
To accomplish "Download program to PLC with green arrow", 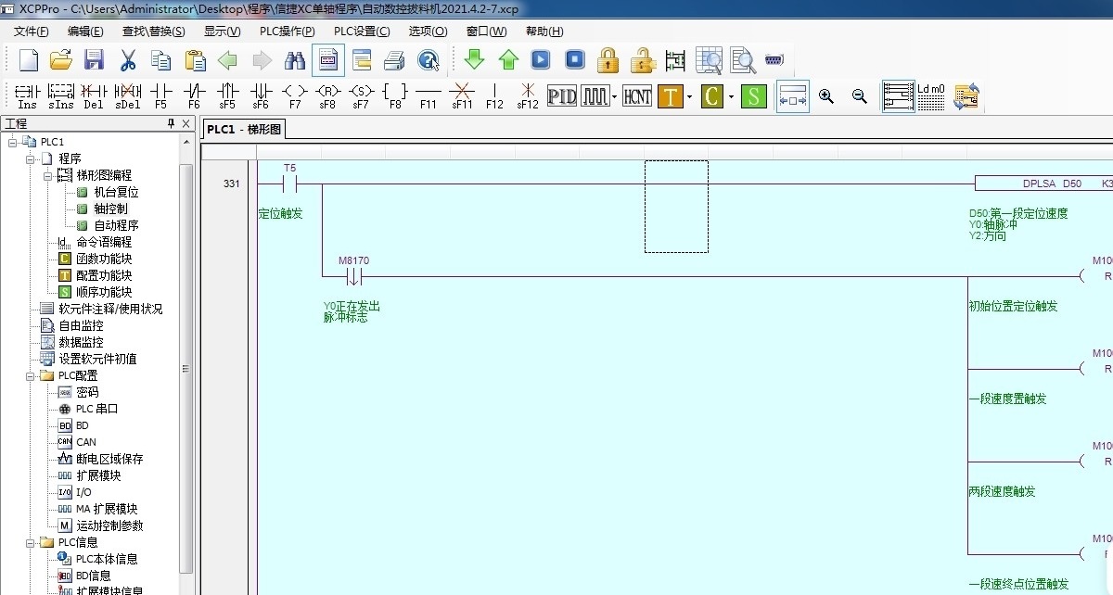I will (473, 59).
